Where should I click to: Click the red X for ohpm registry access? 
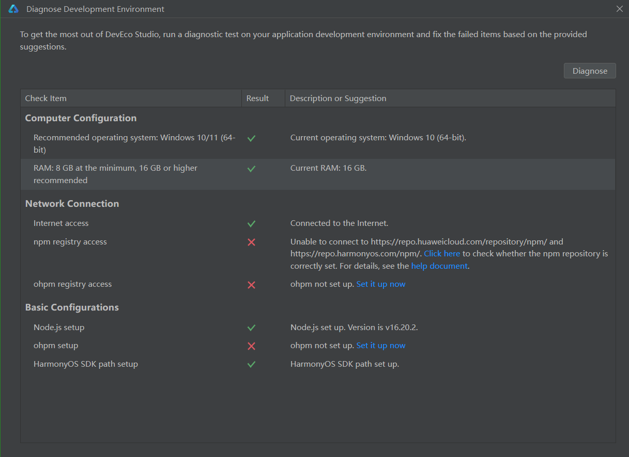pyautogui.click(x=251, y=285)
